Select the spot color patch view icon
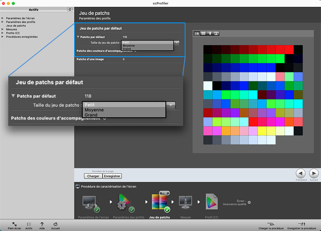This screenshot has width=321, height=231. coord(210,33)
